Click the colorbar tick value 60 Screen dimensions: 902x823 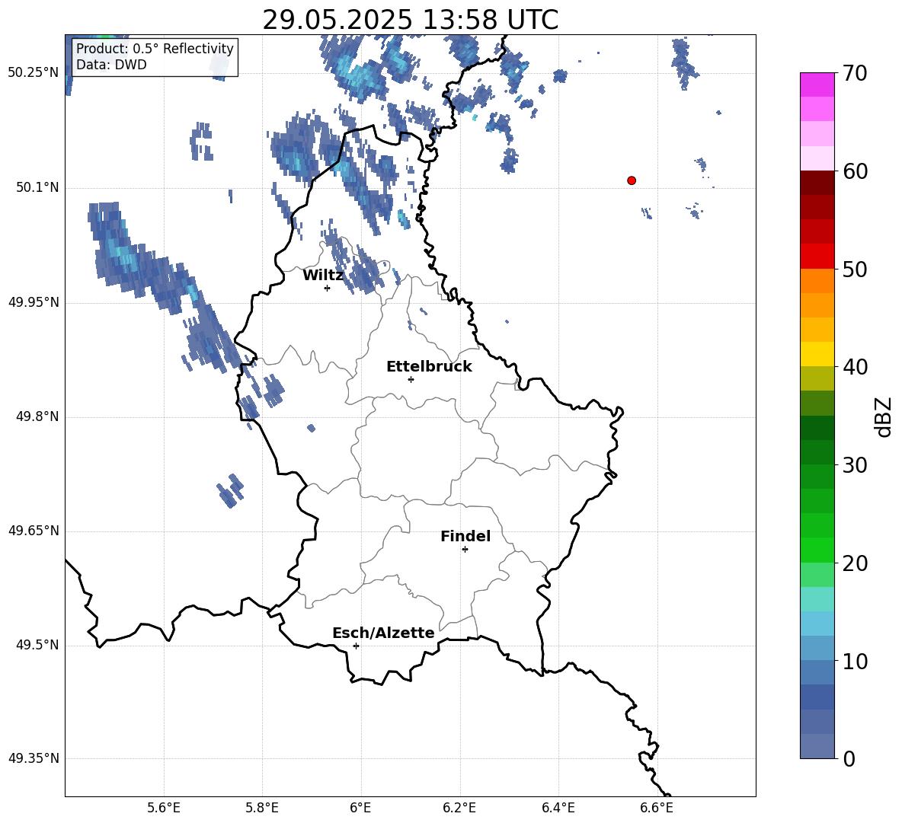[x=855, y=171]
